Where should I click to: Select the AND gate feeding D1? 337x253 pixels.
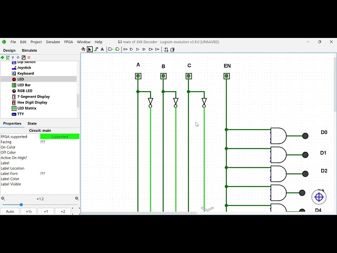pos(279,154)
